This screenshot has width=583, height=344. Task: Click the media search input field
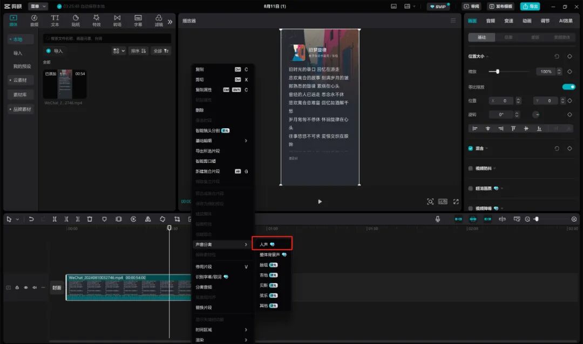pos(107,38)
